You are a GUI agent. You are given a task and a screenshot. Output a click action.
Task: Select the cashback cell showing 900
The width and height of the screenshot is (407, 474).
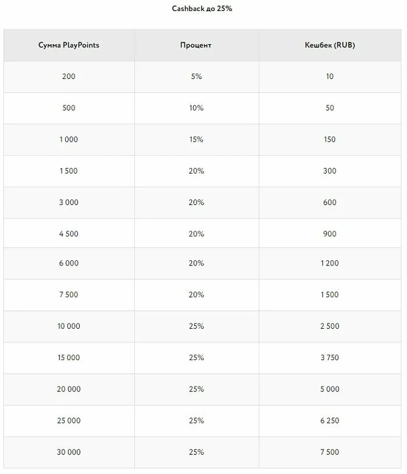[330, 234]
